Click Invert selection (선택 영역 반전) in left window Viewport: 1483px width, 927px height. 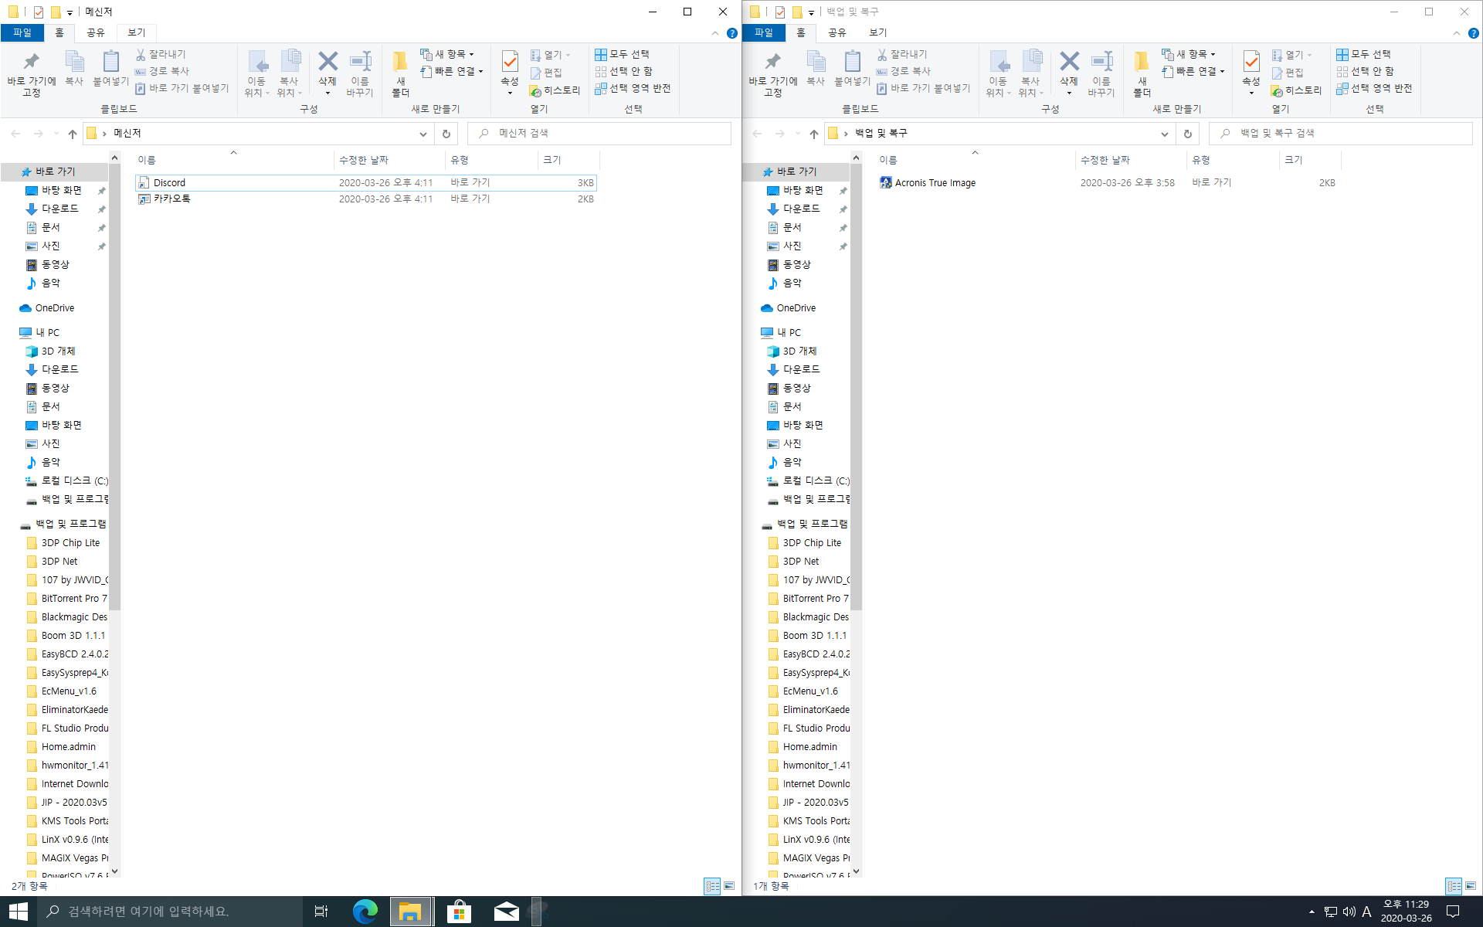pyautogui.click(x=633, y=88)
